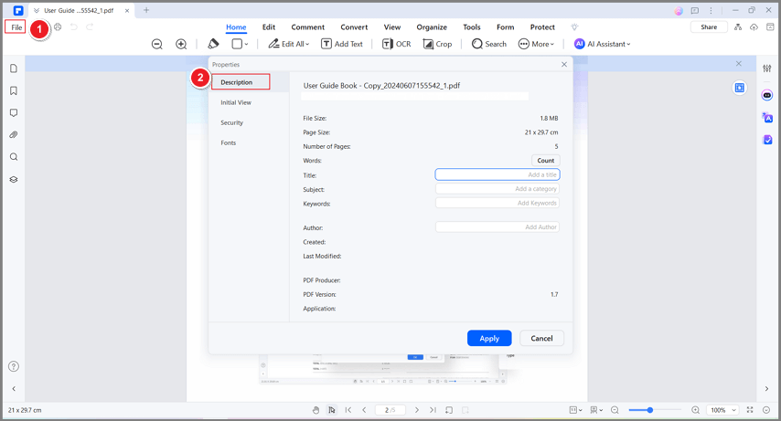Click the page number field
Screen dimensions: 781x421
pos(390,410)
